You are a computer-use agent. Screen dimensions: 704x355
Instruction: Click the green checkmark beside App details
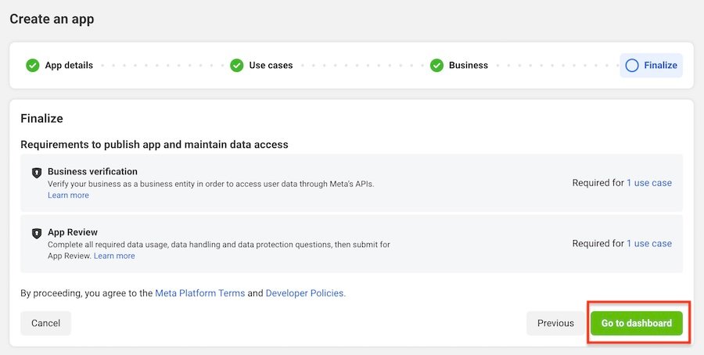32,66
